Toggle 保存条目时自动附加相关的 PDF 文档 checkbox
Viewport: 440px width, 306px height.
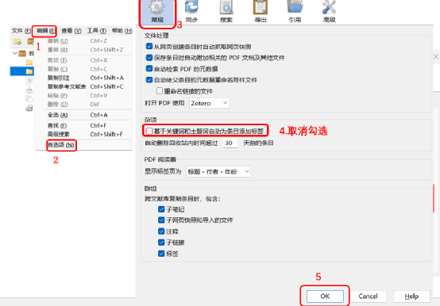point(149,57)
